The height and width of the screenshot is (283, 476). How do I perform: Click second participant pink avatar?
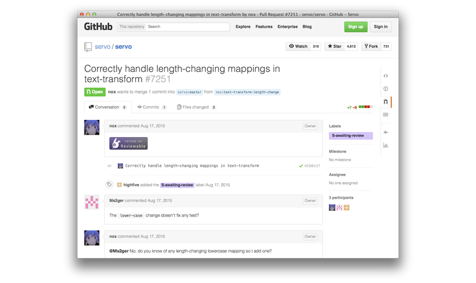point(339,207)
